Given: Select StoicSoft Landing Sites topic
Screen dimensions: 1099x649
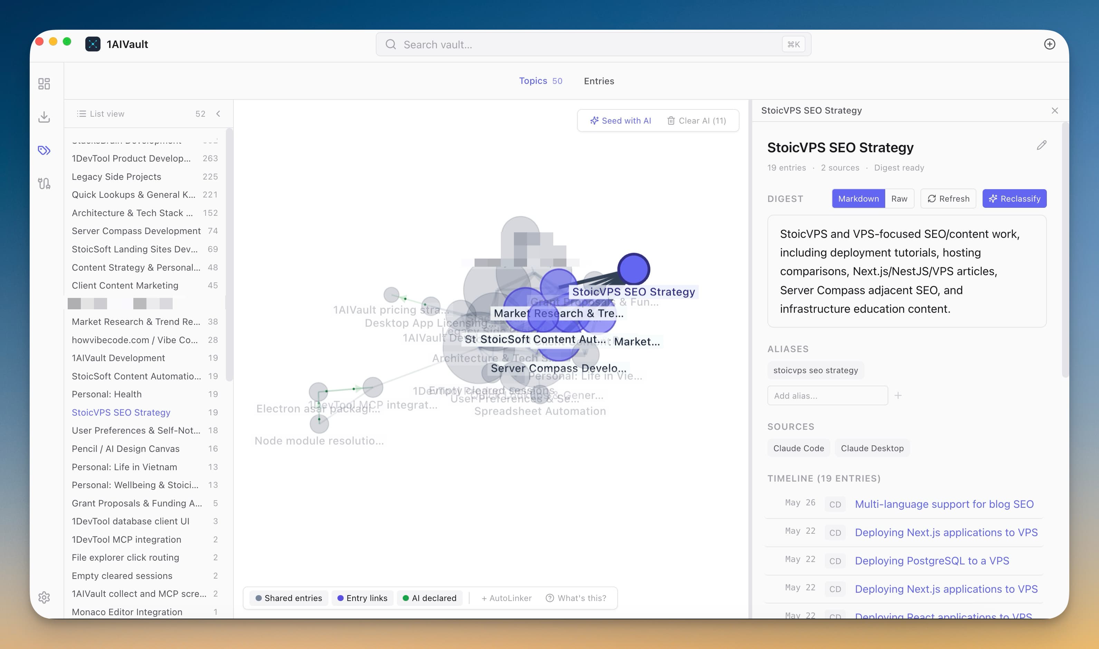Looking at the screenshot, I should pos(145,249).
